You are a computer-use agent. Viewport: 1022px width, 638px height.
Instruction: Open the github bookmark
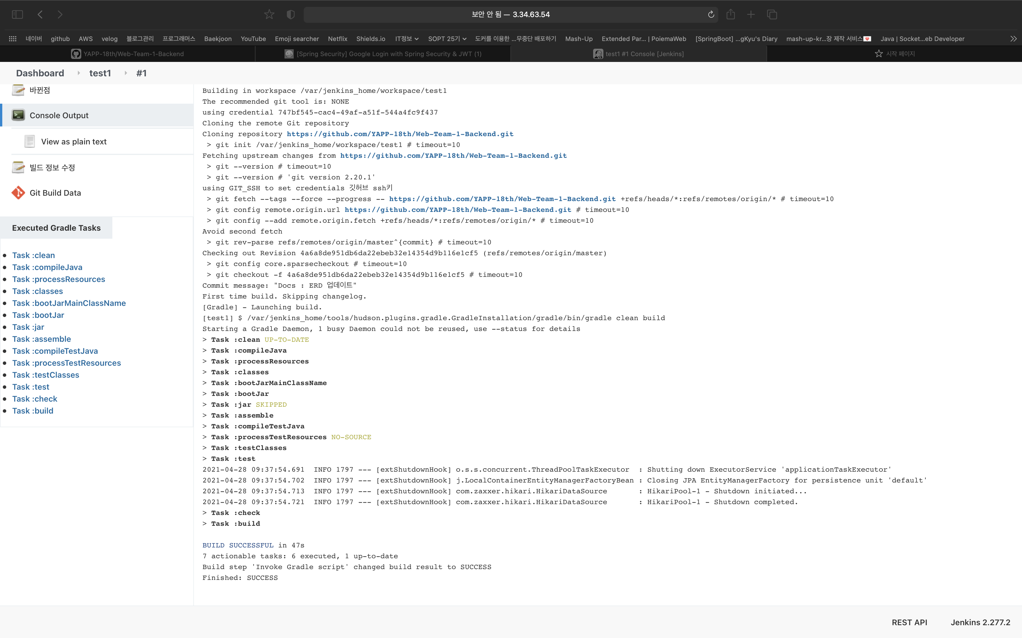point(60,38)
